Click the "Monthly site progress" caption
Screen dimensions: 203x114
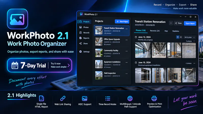(x=145, y=40)
